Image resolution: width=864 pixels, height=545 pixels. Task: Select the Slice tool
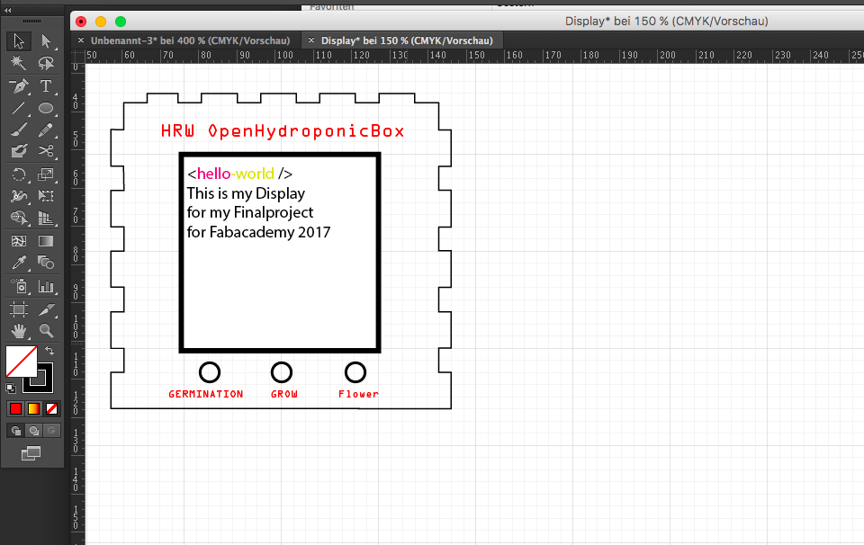[46, 308]
